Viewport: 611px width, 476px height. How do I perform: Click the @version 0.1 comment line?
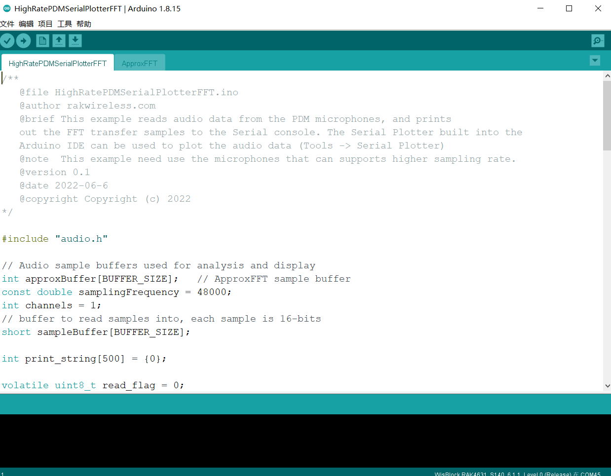55,172
